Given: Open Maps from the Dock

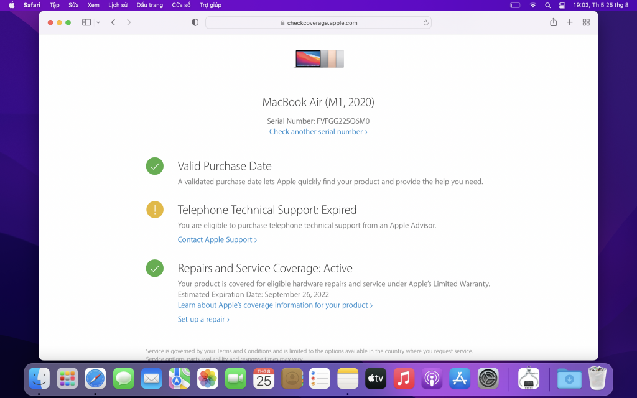Looking at the screenshot, I should [x=180, y=379].
